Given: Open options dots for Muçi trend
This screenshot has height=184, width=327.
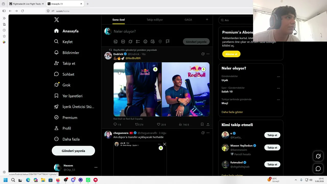Looking at the screenshot, I should coord(278,100).
